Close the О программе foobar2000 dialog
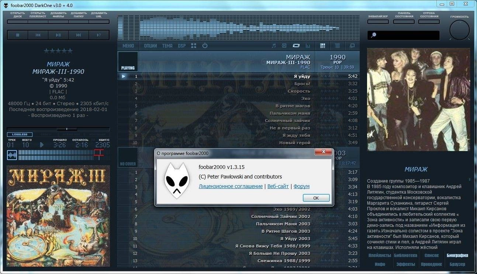This screenshot has width=477, height=274. click(324, 152)
